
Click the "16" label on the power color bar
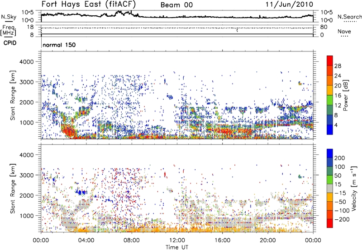[x=338, y=96]
